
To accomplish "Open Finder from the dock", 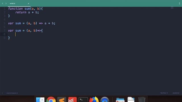I will (x=40, y=100).
